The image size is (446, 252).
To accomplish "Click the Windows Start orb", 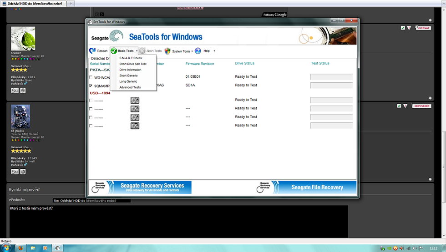I will pyautogui.click(x=6, y=248).
